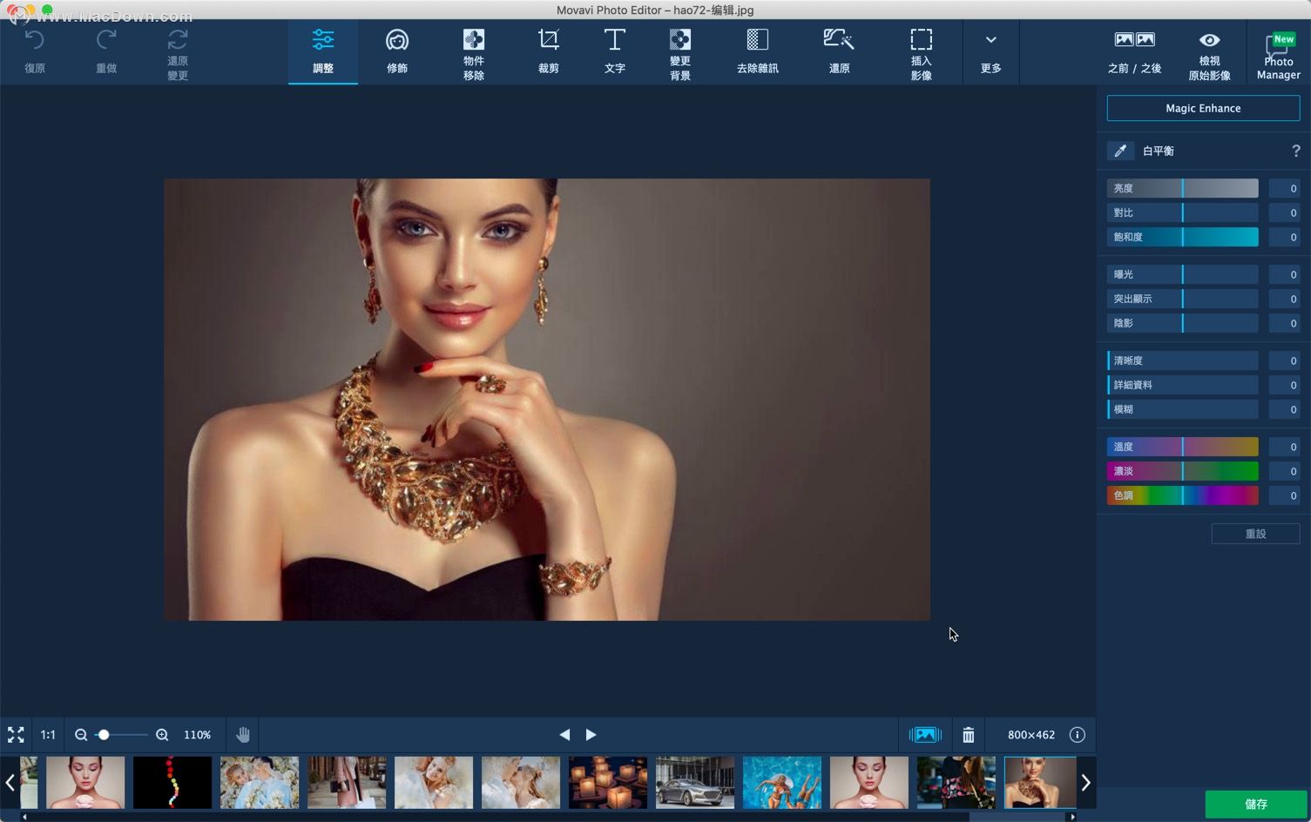Viewport: 1311px width, 822px height.
Task: Adjust the 詳細資料 details slider
Action: point(1182,385)
